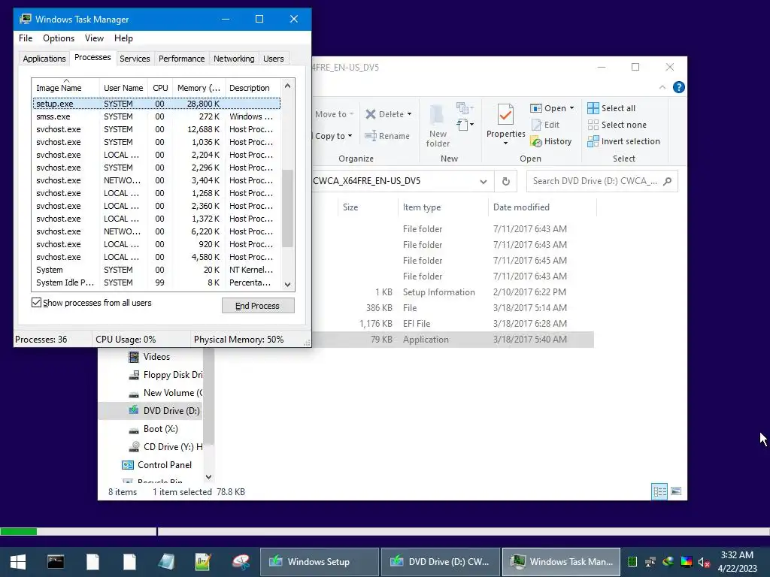Sort files by Date modified column header
770x577 pixels.
[542, 207]
